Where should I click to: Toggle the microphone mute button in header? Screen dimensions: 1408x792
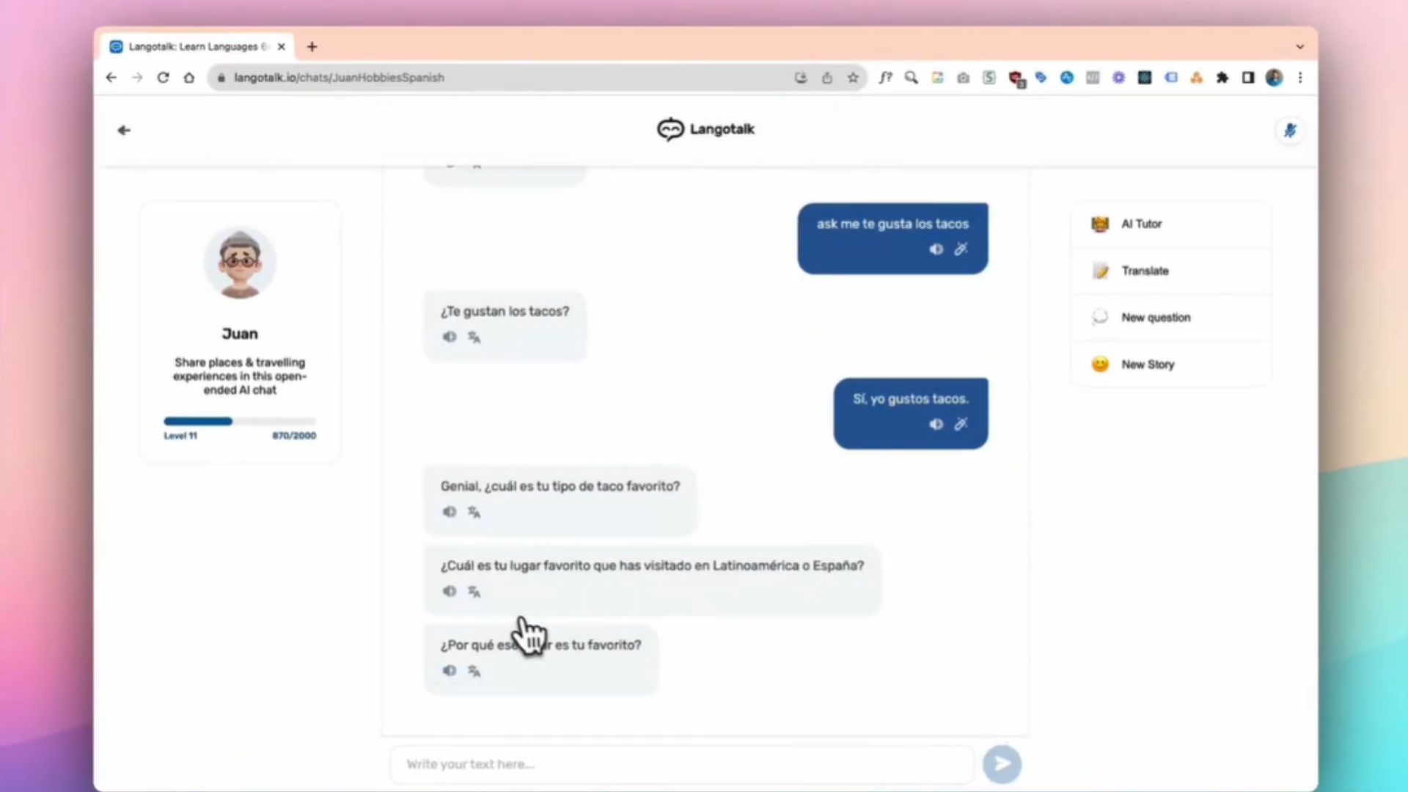click(x=1289, y=131)
